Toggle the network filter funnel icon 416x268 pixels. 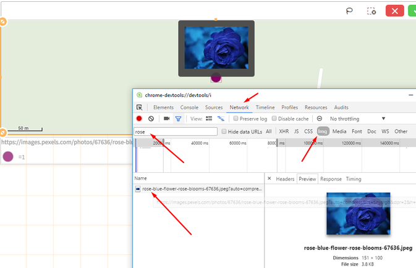coord(178,119)
